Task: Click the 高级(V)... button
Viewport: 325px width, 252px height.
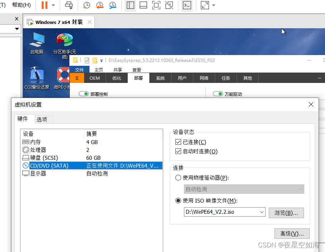Action: [292, 233]
